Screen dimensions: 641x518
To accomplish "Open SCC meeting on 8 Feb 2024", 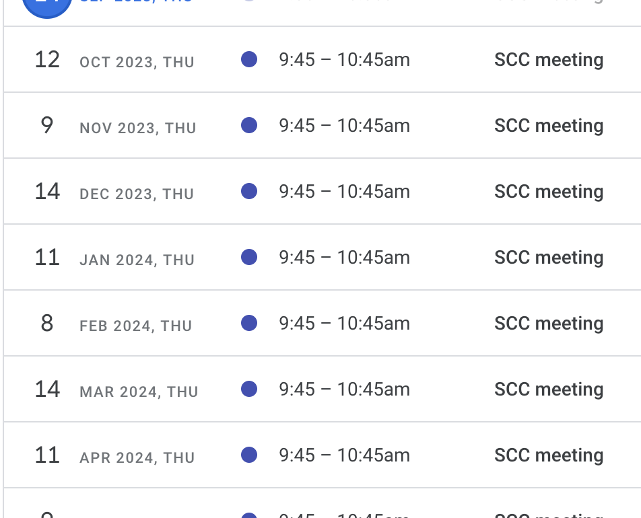I will tap(549, 324).
